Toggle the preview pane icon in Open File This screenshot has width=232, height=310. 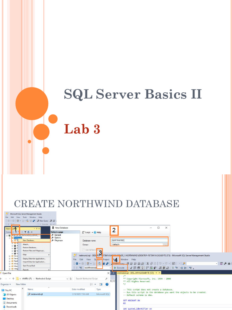(101, 284)
